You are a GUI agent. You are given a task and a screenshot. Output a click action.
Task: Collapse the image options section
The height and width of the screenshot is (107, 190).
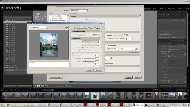pyautogui.click(x=72, y=31)
